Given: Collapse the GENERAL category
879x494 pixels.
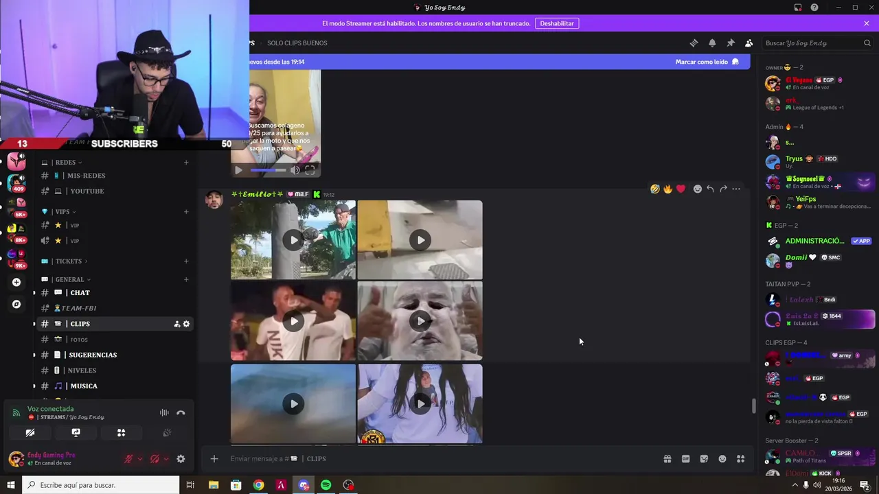Looking at the screenshot, I should 69,280.
